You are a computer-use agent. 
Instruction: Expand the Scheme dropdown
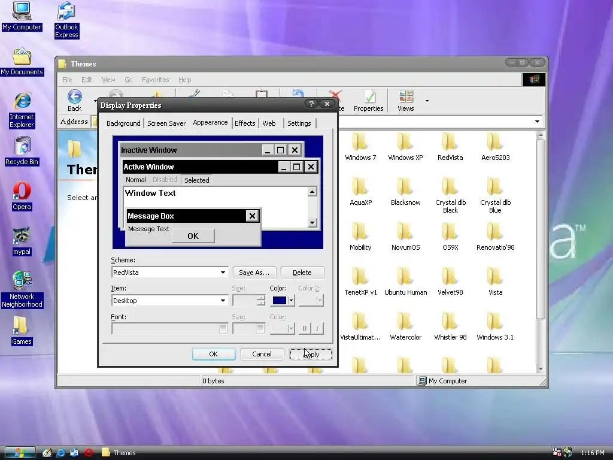click(223, 273)
